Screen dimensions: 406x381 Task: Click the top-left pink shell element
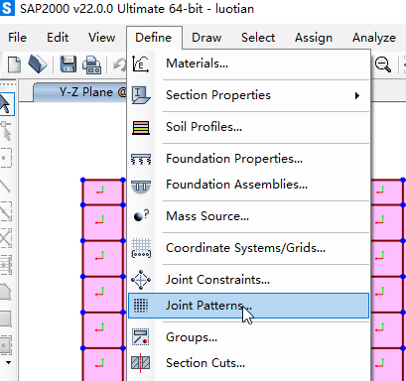[x=103, y=192]
